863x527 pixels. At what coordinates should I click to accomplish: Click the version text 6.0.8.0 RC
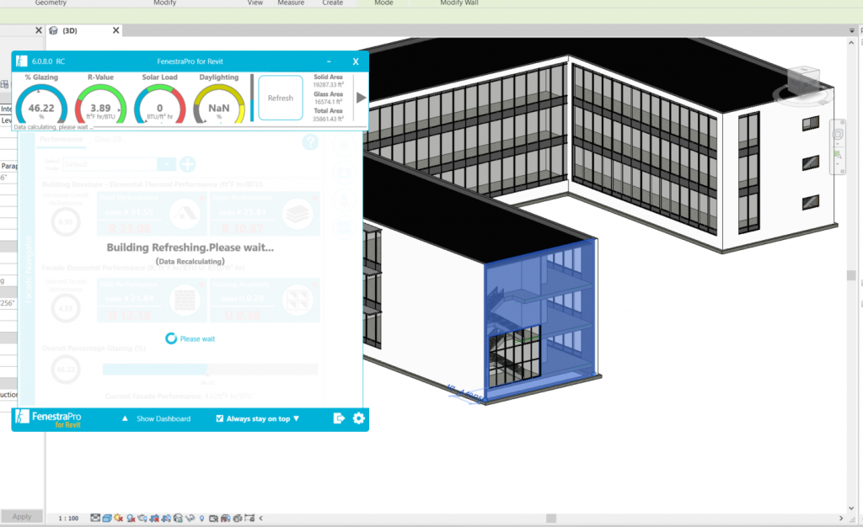coord(48,61)
